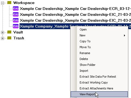Collapse the Workspace tree node
Screen dimensions: 131x98
(x=2, y=3)
